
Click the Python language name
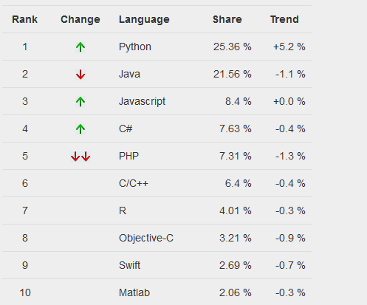pos(135,47)
